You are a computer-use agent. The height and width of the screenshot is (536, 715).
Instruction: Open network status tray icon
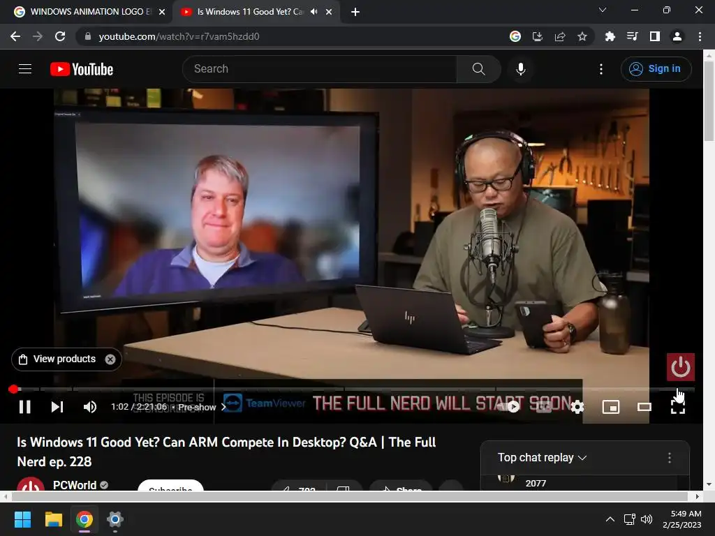tap(630, 519)
